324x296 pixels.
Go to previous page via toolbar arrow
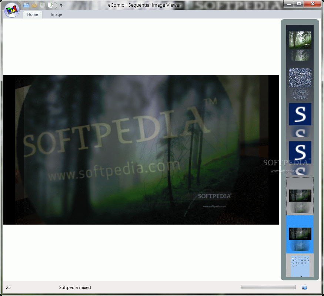[x=43, y=5]
